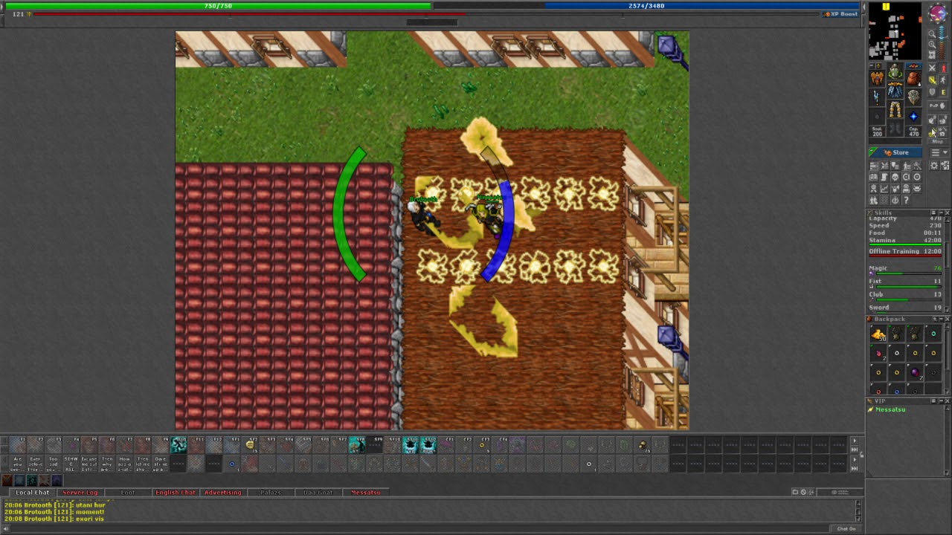952x535 pixels.
Task: Click the blue crystal ammo slot
Action: tap(913, 117)
